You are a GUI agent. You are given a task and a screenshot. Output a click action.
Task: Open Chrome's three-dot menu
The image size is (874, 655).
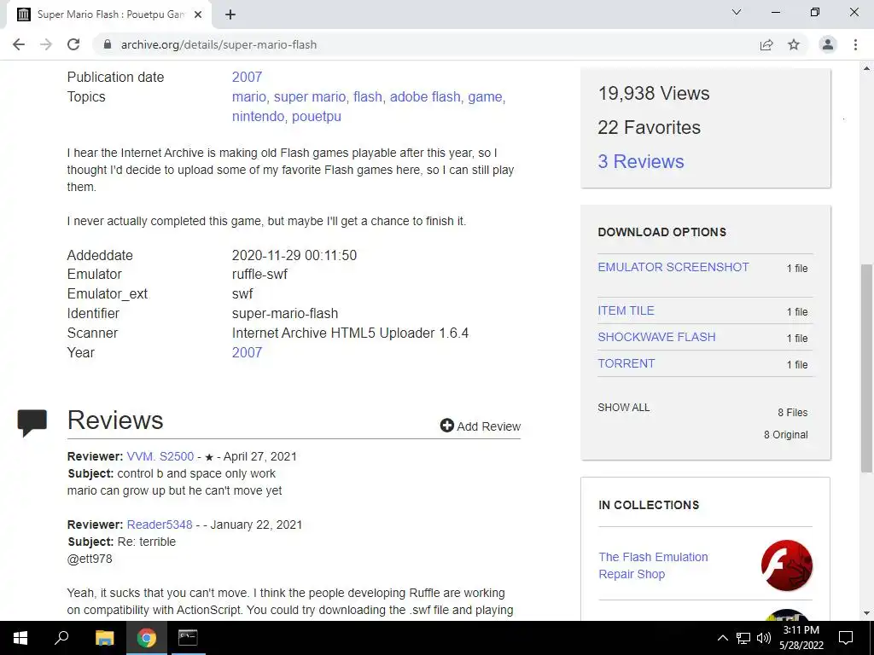pyautogui.click(x=855, y=44)
